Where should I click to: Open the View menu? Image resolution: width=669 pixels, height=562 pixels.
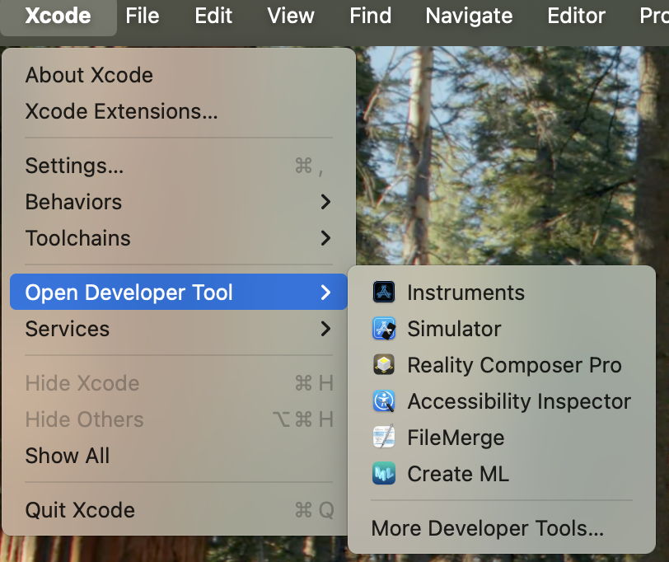point(291,16)
